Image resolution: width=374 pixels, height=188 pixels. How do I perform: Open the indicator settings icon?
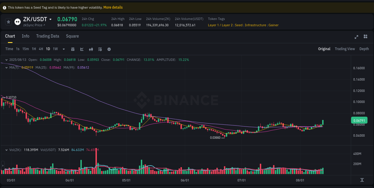[x=100, y=49]
